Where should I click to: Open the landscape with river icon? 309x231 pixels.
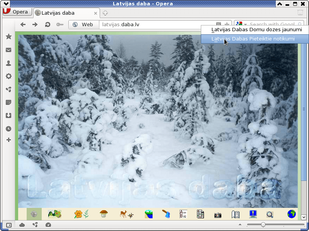(x=149, y=214)
